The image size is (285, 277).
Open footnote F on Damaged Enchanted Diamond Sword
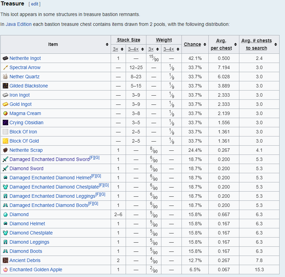92,158
